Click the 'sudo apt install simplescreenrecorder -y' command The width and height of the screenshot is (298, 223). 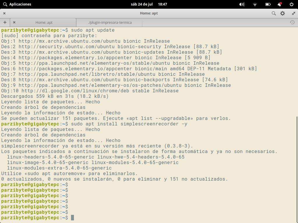(x=129, y=124)
